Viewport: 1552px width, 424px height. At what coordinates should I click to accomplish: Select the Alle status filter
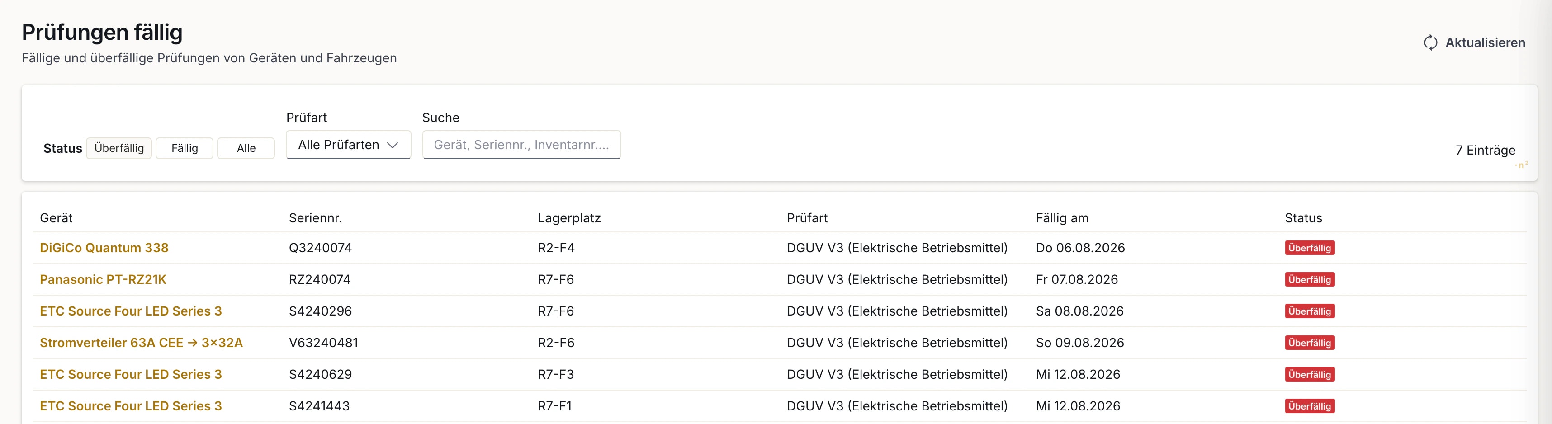click(x=246, y=148)
